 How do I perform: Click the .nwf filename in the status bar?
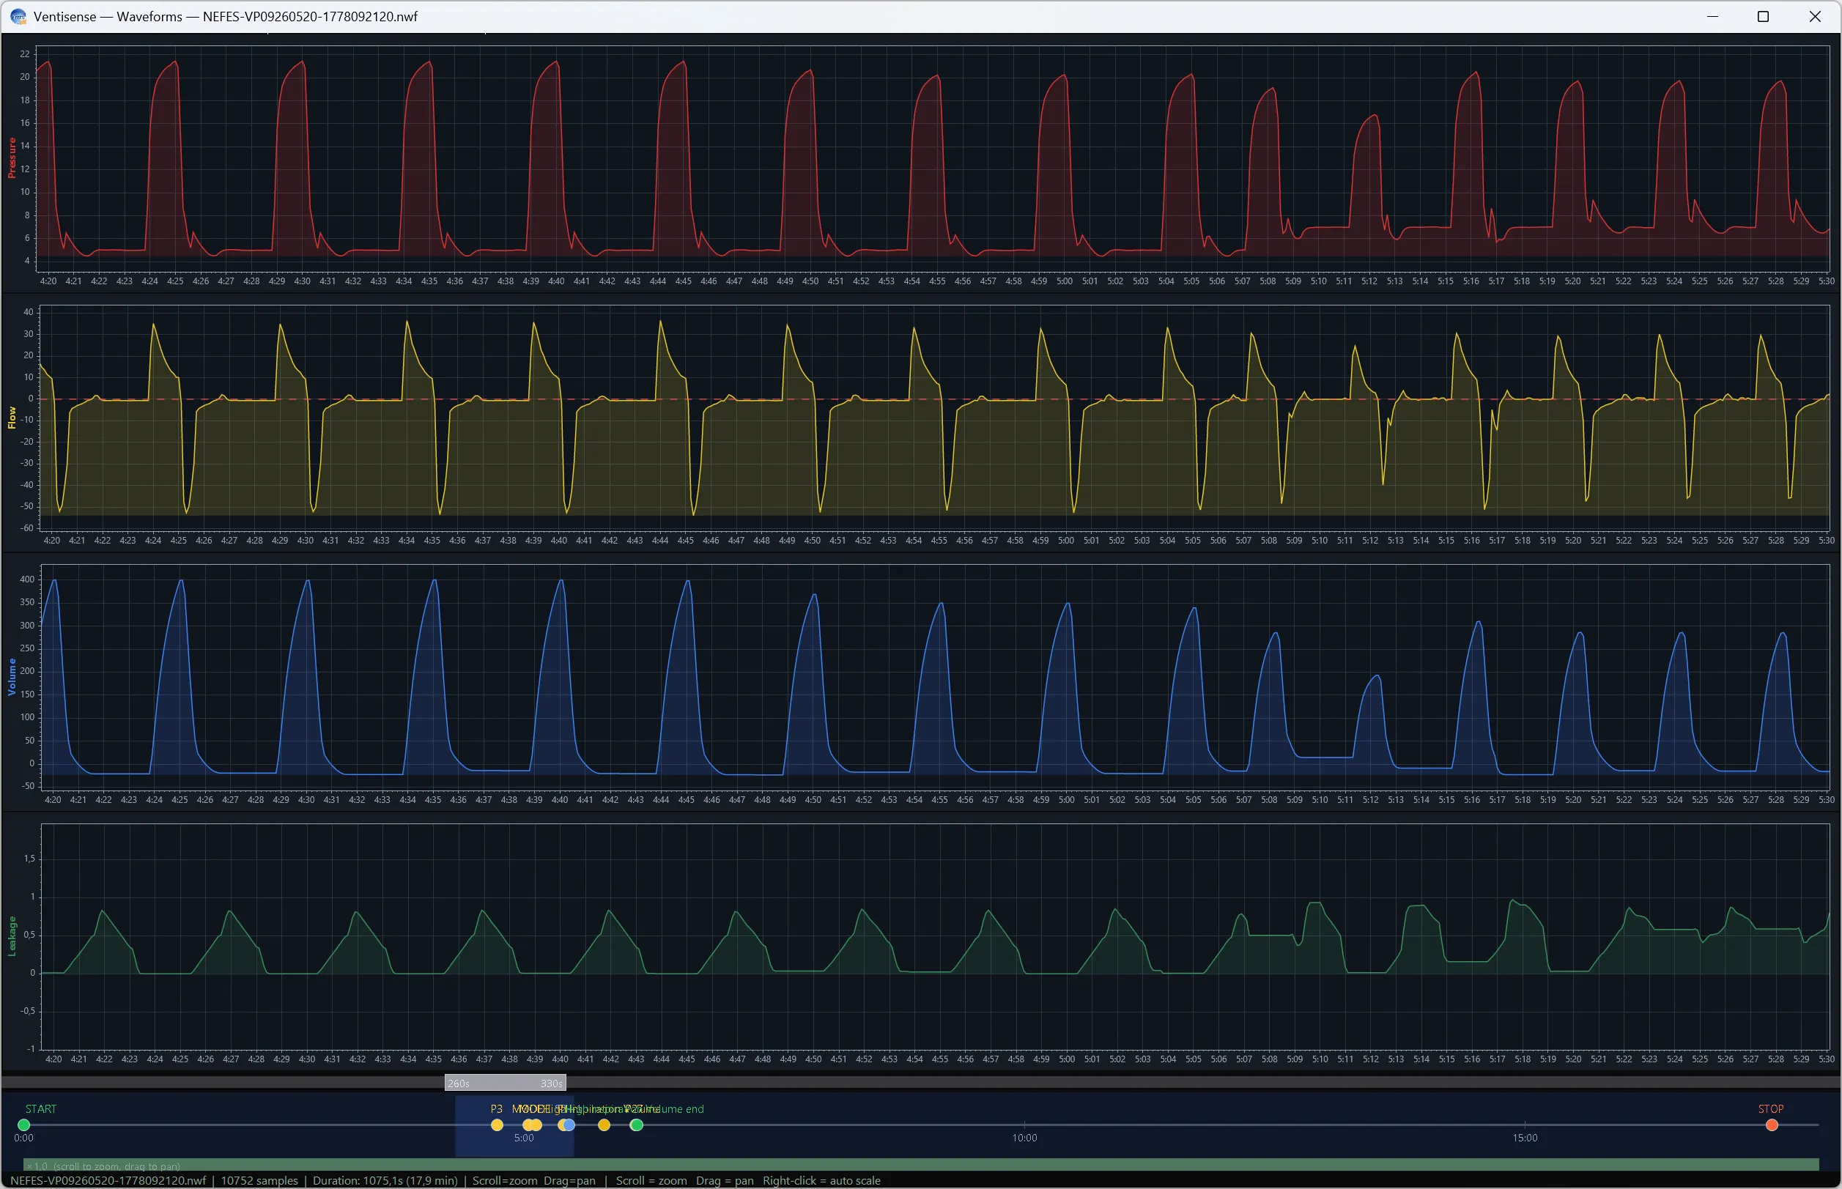tap(109, 1180)
